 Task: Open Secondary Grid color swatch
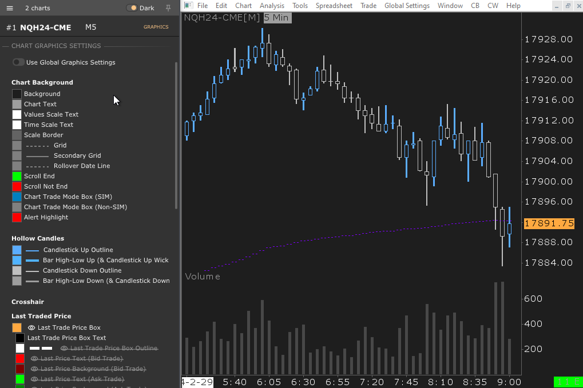(x=17, y=155)
